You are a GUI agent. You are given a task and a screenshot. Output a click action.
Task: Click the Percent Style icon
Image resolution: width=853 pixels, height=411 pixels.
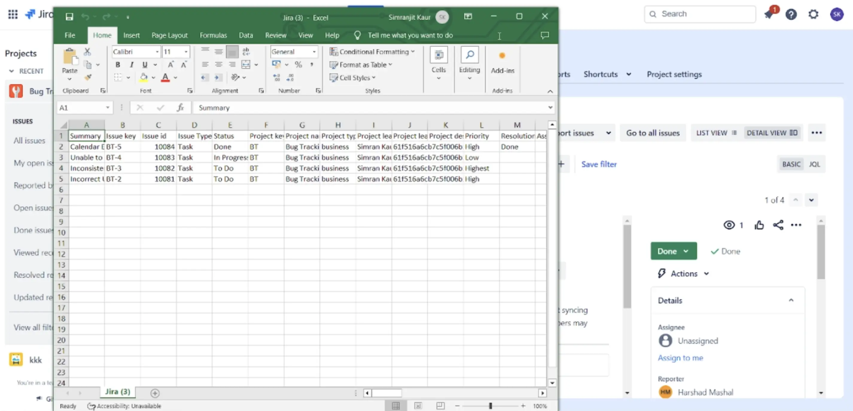pyautogui.click(x=298, y=65)
